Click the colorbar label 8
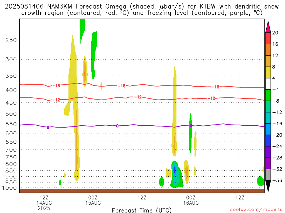Viewport: 285px width, 213px height. (x=274, y=67)
